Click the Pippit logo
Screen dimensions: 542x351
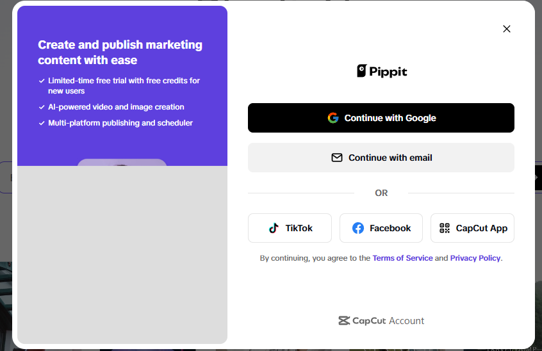pos(382,71)
